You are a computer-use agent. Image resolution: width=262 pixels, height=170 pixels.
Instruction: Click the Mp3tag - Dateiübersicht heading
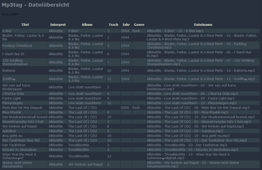pyautogui.click(x=35, y=5)
